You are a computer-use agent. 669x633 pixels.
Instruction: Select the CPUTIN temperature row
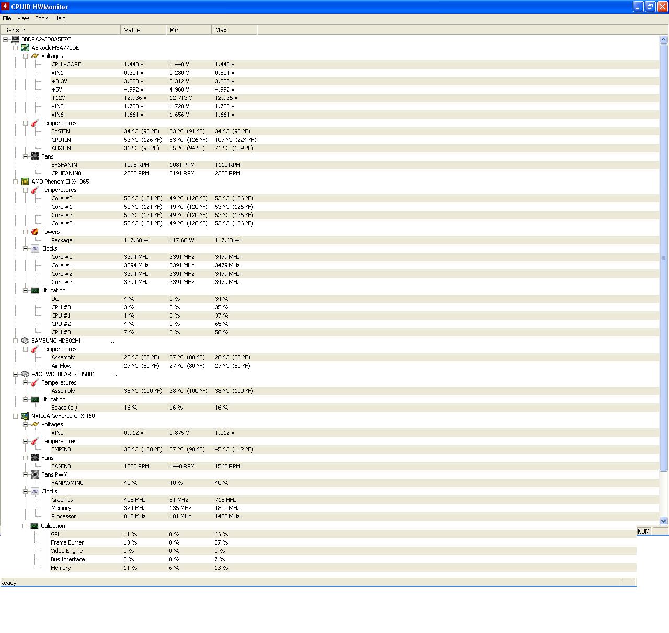click(x=355, y=140)
